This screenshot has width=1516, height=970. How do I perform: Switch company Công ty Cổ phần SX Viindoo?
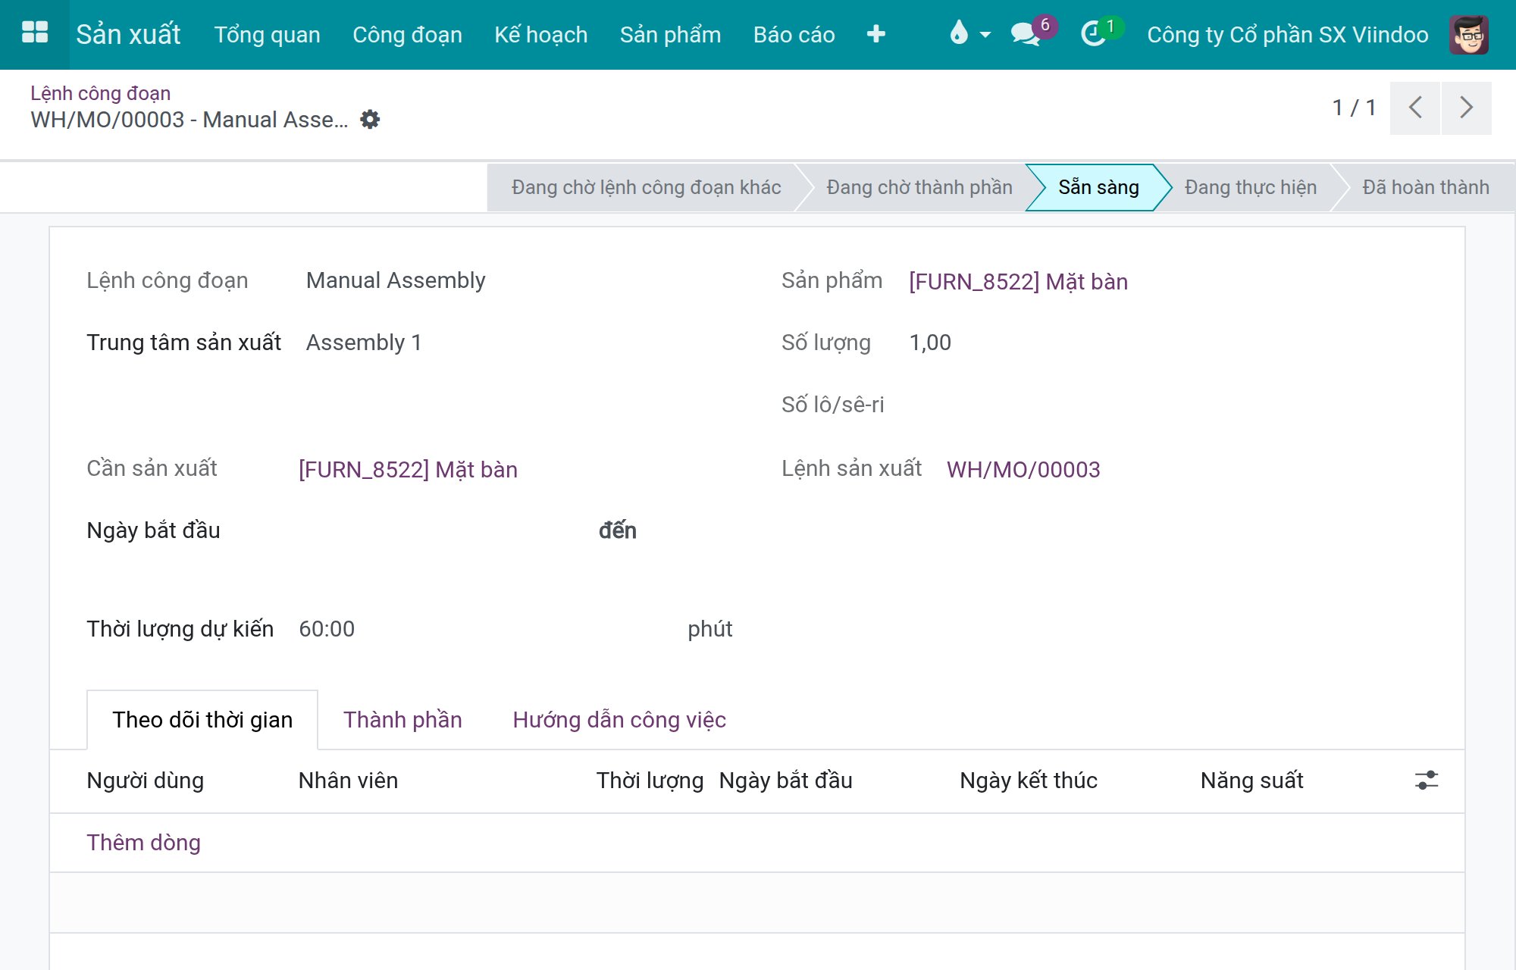[x=1287, y=34]
